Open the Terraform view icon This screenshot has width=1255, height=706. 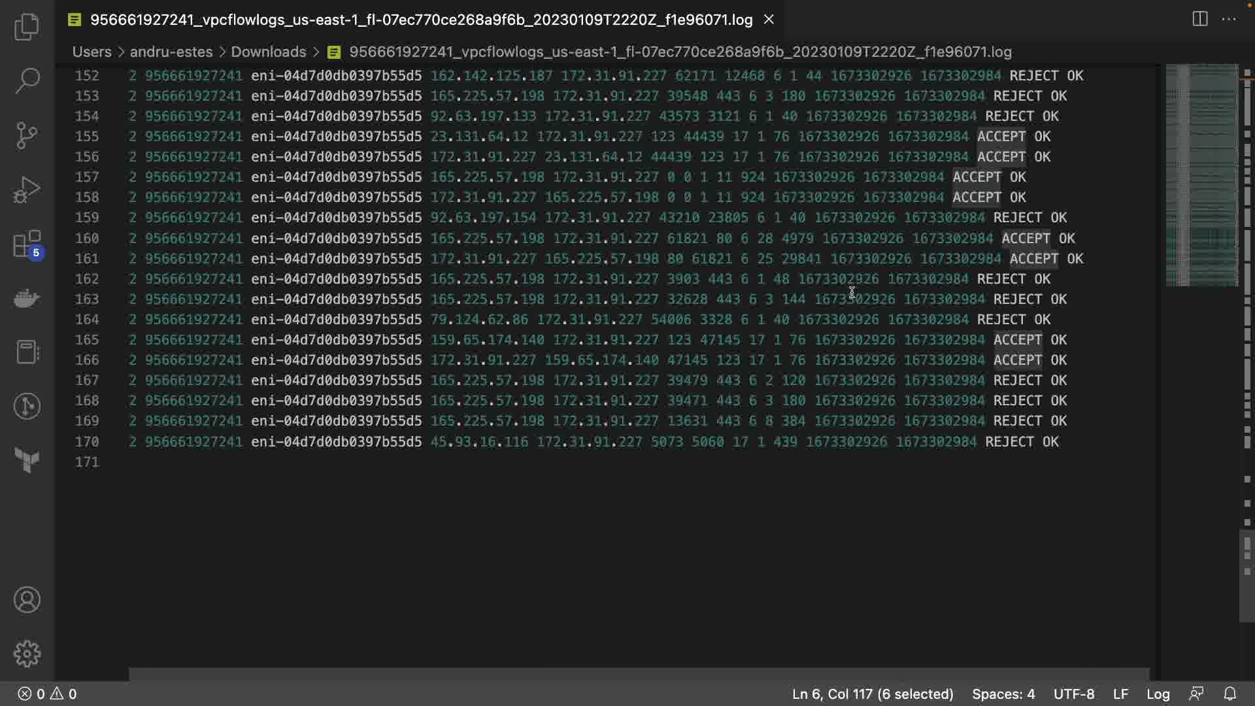tap(27, 460)
